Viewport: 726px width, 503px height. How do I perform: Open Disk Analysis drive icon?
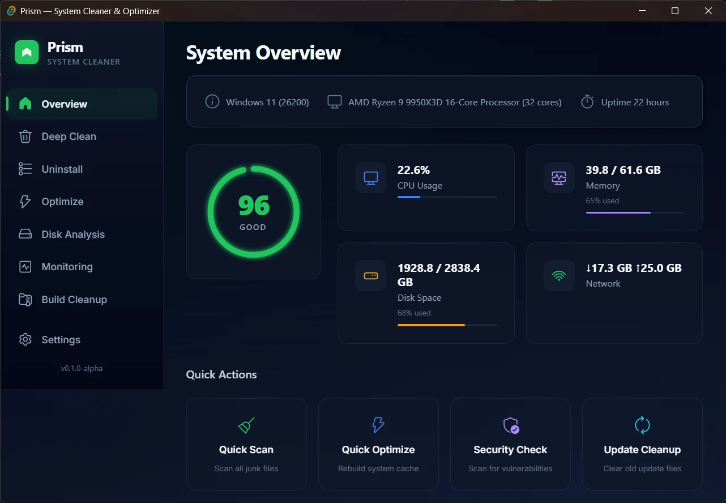point(25,234)
